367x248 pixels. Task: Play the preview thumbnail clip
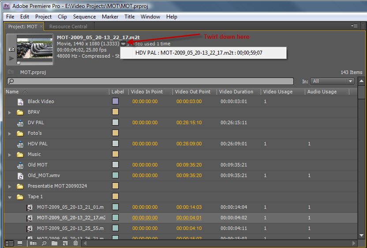tap(11, 58)
